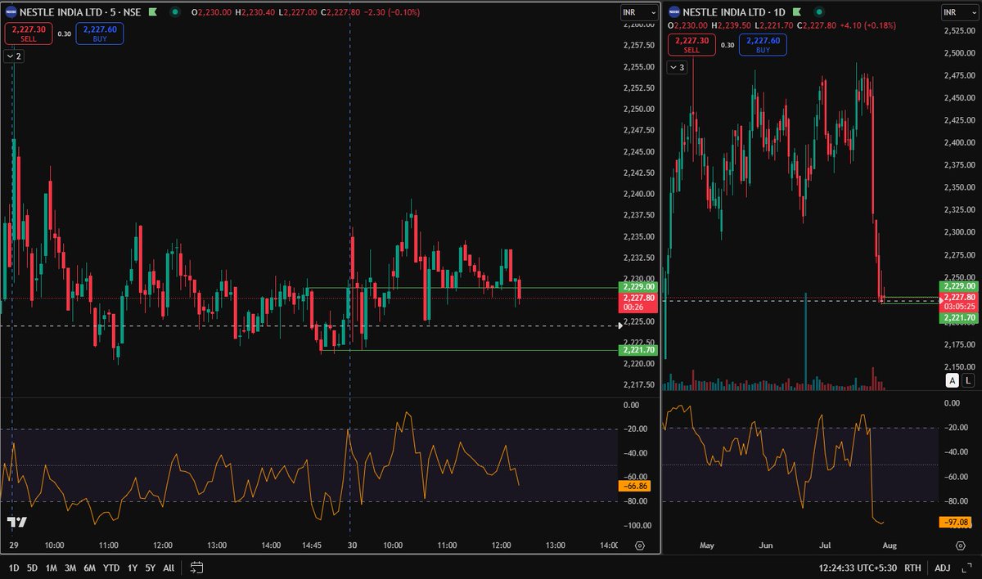
Task: Click green 2,221.70 level label on 5-minute axis
Action: (x=639, y=350)
